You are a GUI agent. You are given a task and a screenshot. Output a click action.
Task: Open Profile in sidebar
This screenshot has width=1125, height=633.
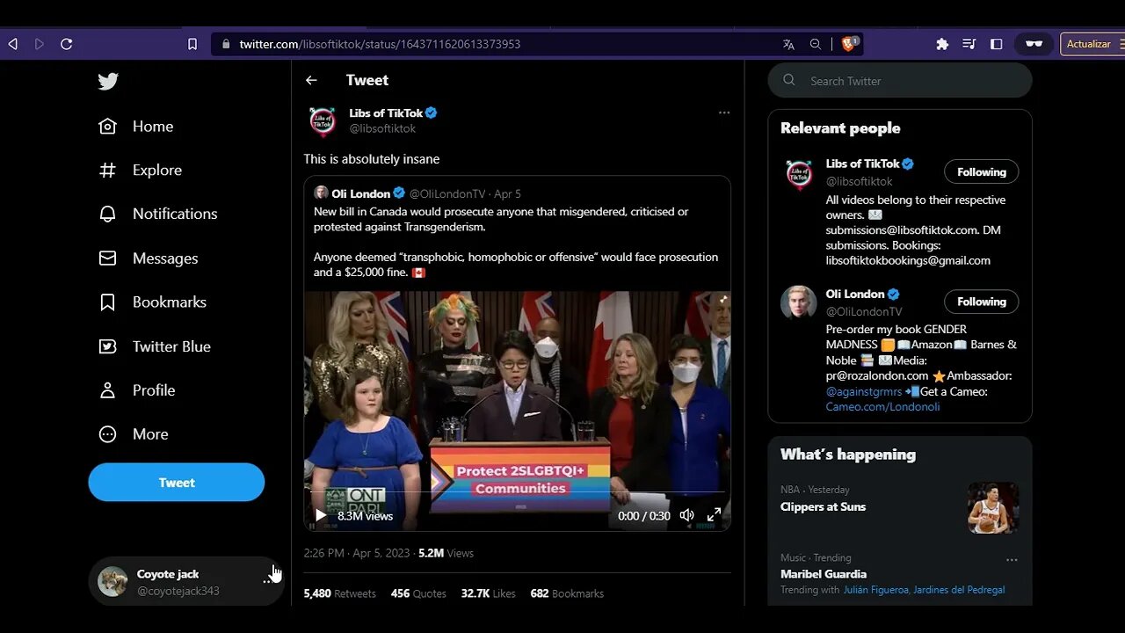[137, 390]
